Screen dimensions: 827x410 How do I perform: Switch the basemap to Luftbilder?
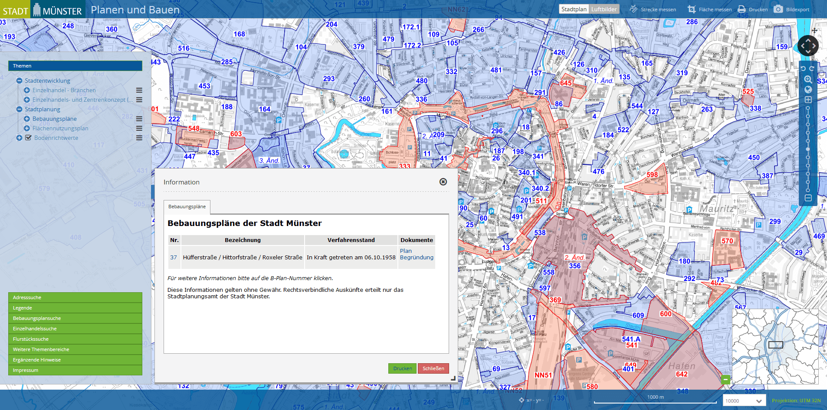coord(604,9)
